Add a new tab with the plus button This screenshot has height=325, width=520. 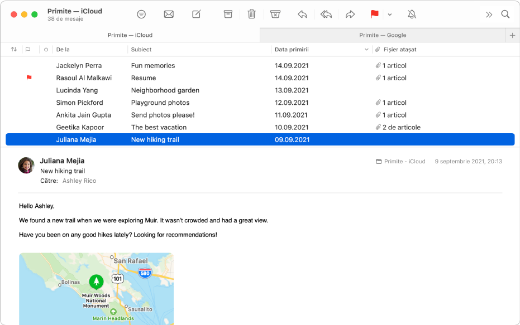(512, 35)
